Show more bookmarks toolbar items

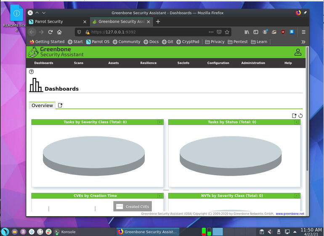(x=303, y=42)
